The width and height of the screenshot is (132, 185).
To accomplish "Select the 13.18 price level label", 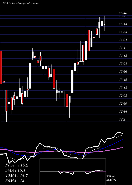I will pos(123,88).
